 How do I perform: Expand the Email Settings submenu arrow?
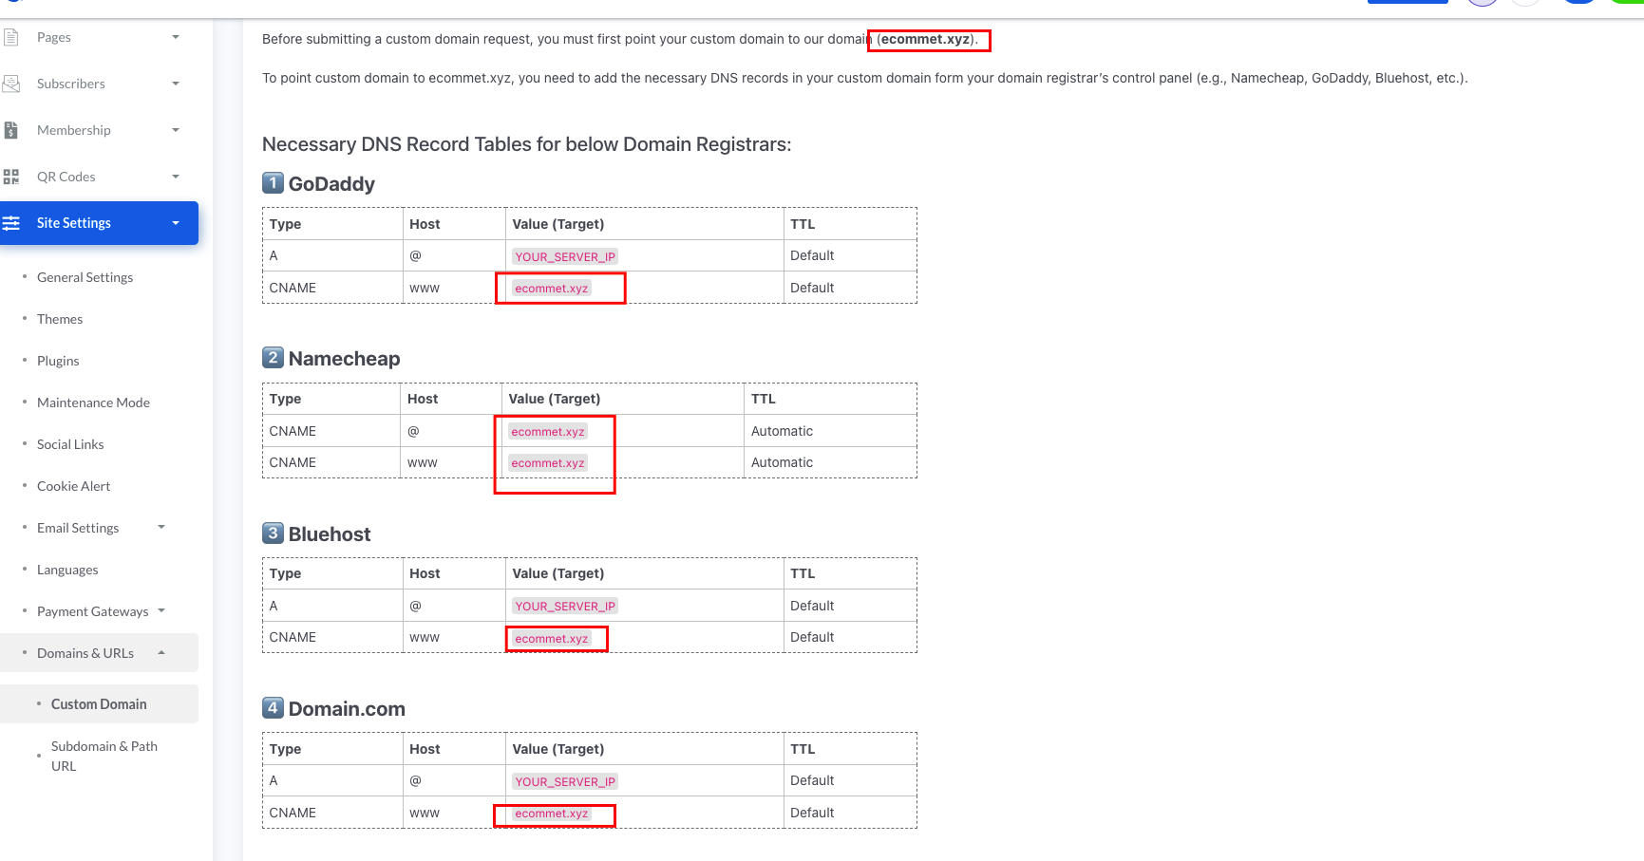click(x=161, y=527)
